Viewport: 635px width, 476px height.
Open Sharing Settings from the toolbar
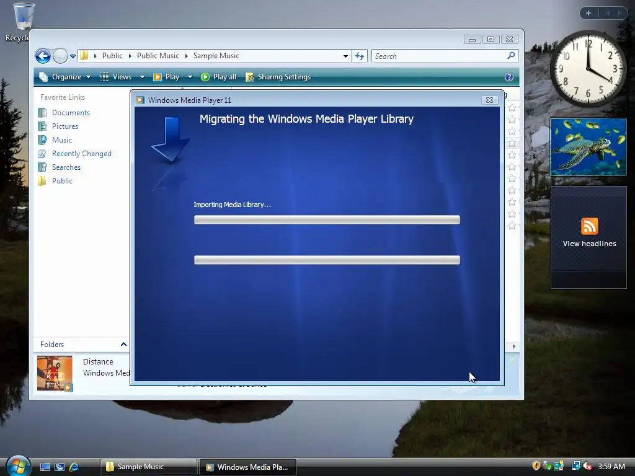click(278, 77)
